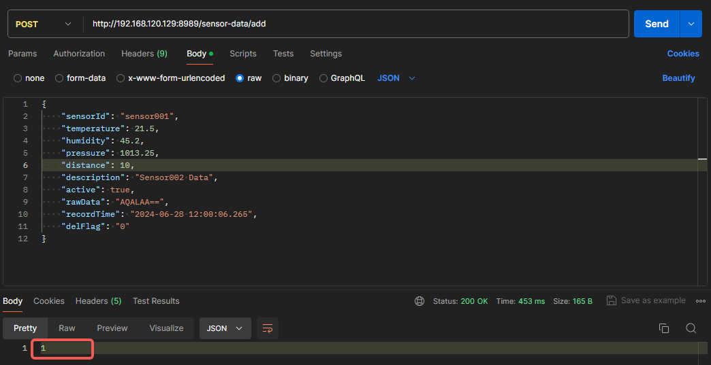Select the binary body radio option
The image size is (711, 365).
tap(276, 78)
